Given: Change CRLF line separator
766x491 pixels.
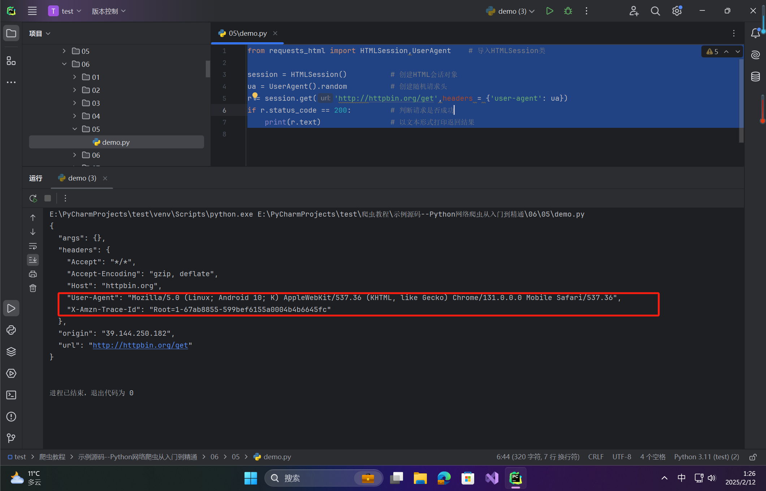Looking at the screenshot, I should [x=596, y=457].
